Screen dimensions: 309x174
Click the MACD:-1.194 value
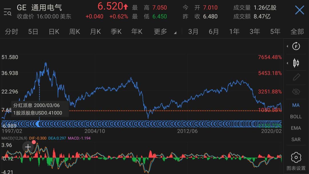point(79,138)
